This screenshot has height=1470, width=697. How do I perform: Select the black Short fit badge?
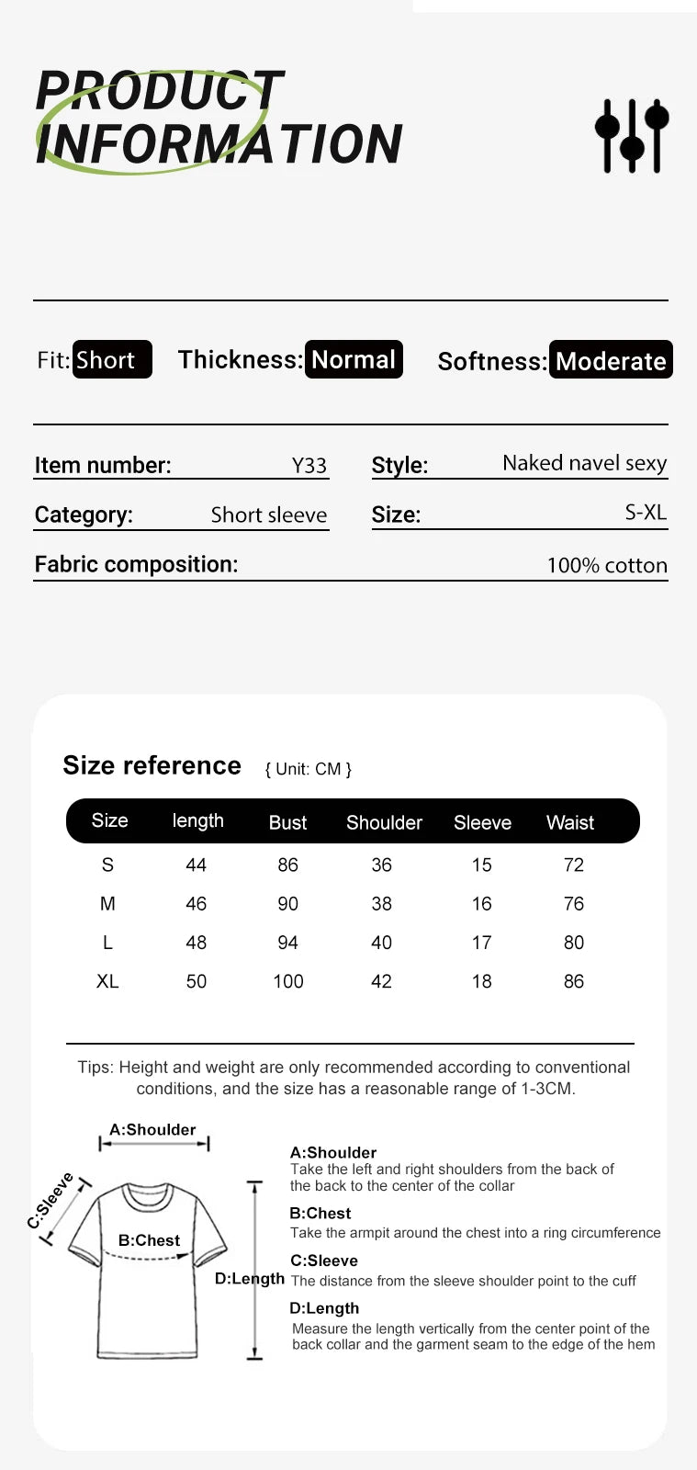coord(111,359)
